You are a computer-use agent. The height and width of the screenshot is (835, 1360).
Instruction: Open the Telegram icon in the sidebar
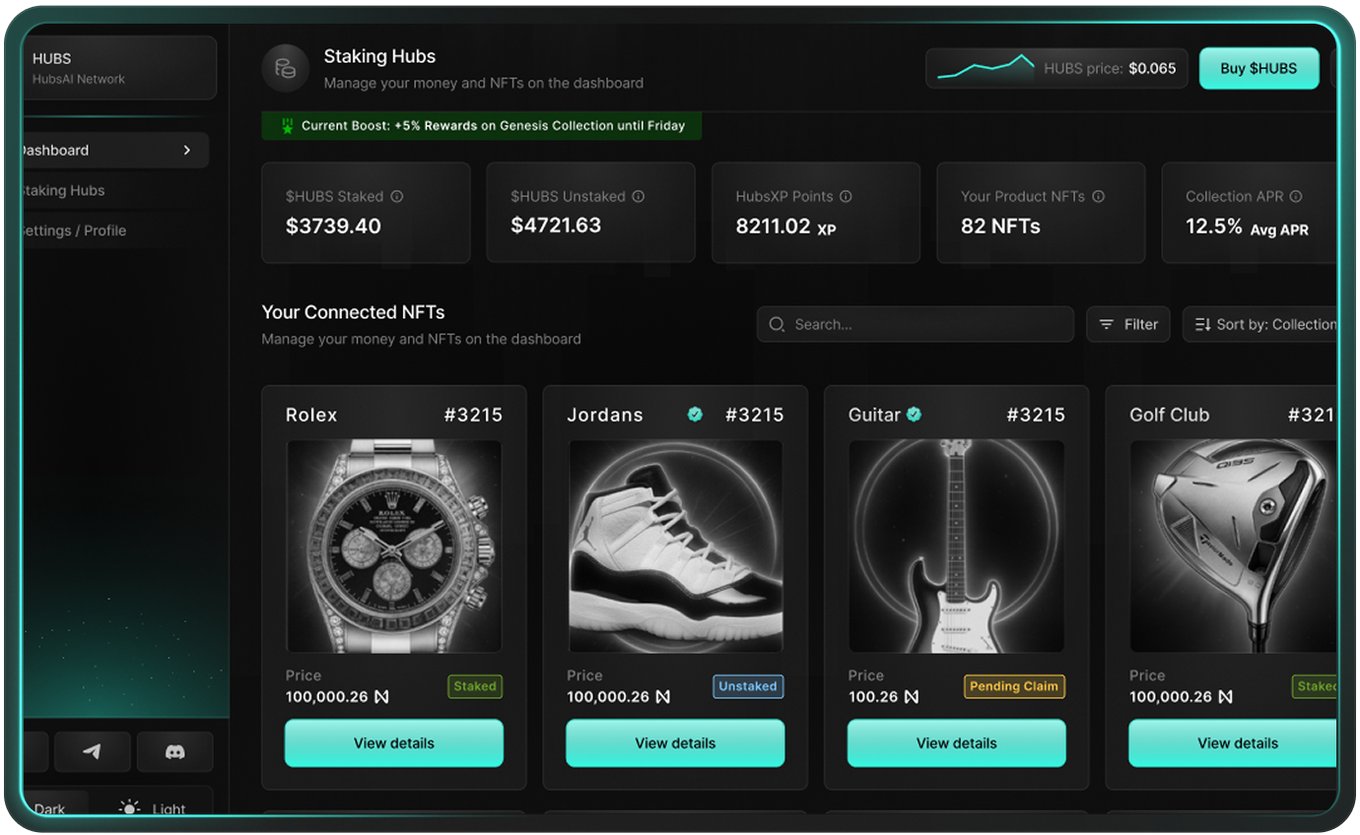92,751
